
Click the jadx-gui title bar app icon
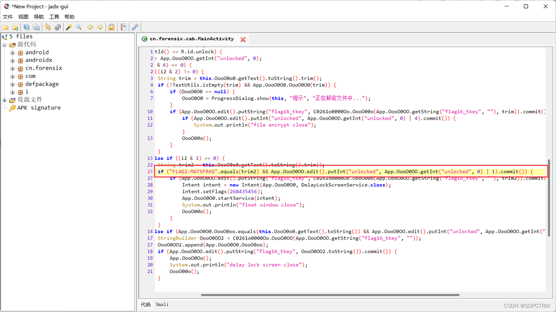pyautogui.click(x=7, y=6)
